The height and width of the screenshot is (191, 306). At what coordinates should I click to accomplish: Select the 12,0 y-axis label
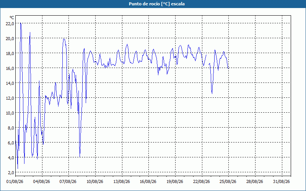coord(11,98)
